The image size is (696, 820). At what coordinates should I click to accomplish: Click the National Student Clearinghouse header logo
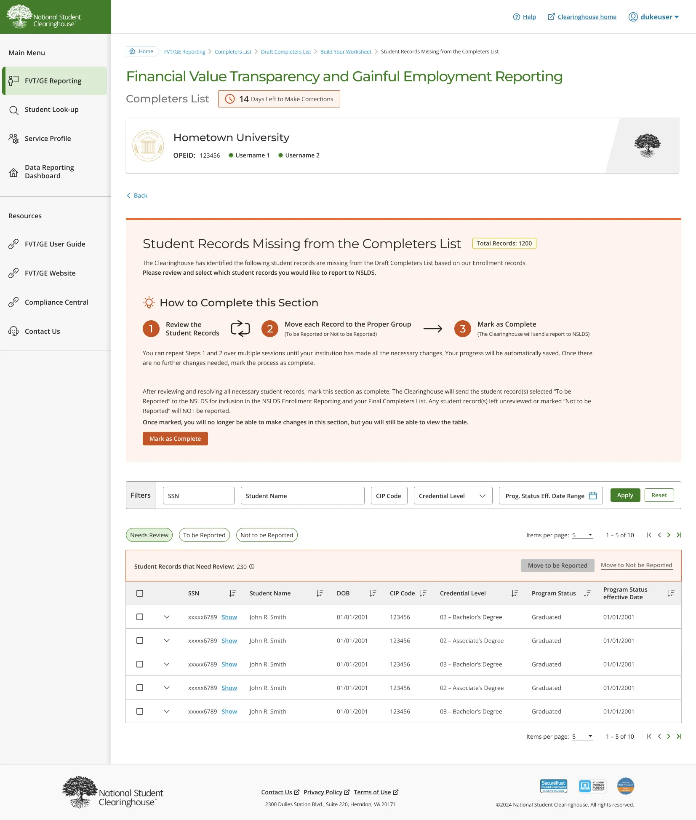click(x=44, y=17)
